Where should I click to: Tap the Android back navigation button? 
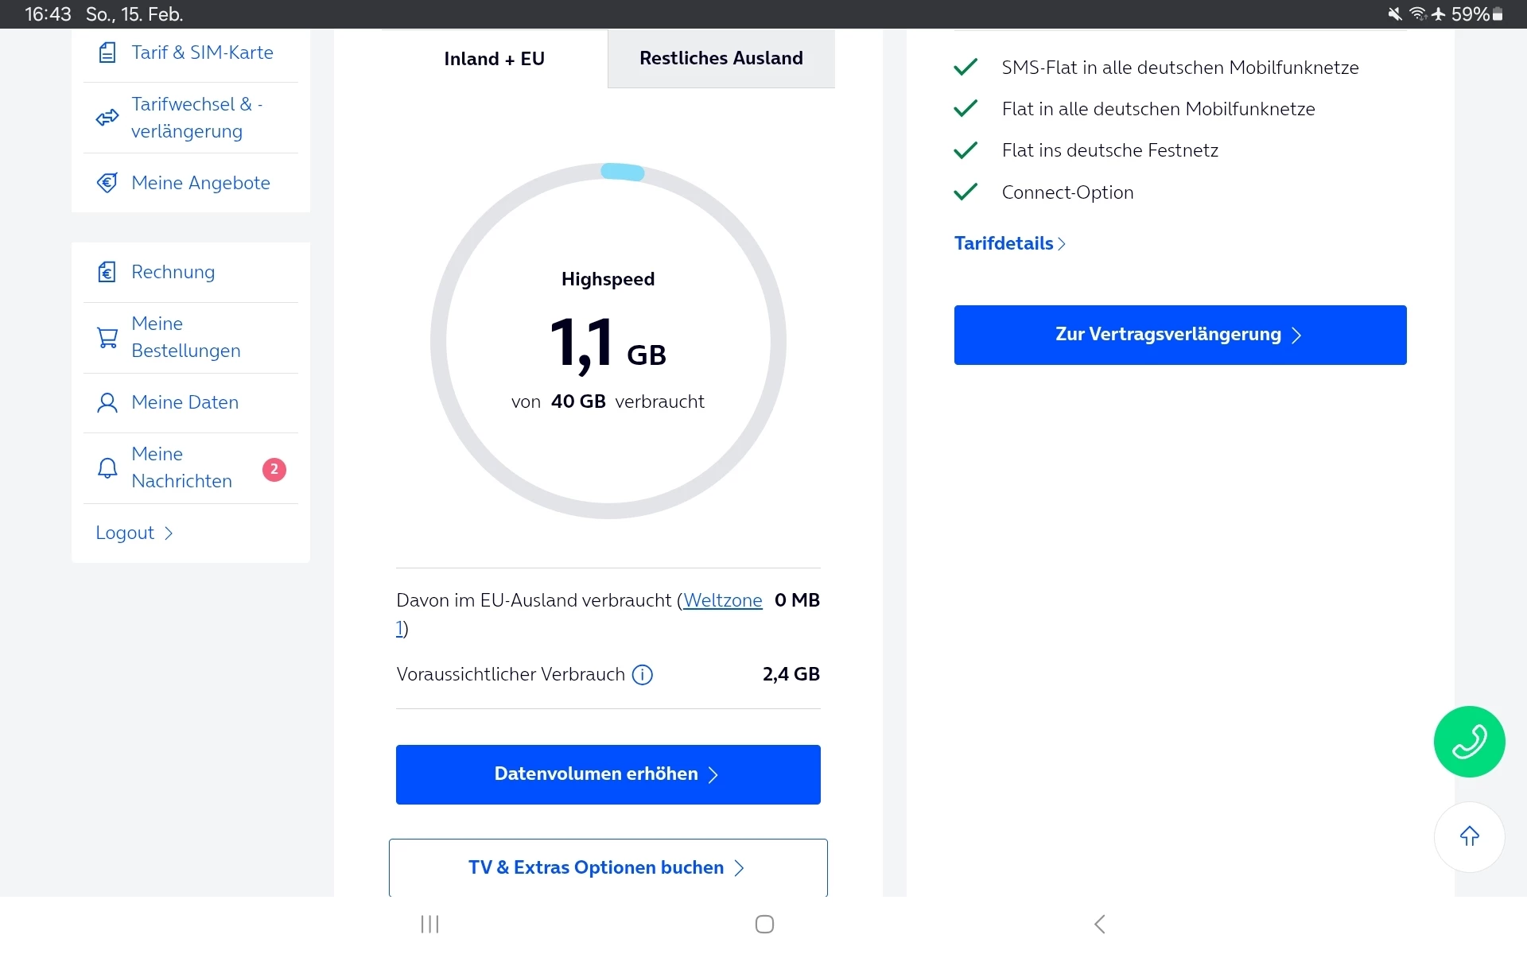coord(1100,924)
